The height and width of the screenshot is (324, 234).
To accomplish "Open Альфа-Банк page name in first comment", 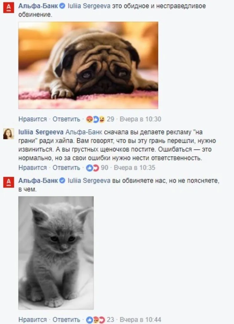I will pyautogui.click(x=38, y=6).
